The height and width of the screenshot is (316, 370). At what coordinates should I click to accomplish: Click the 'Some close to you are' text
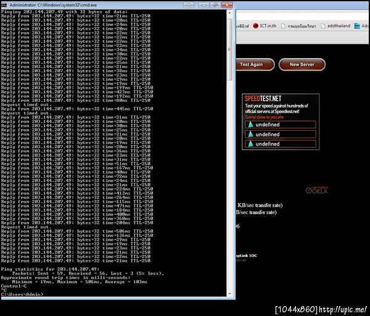[265, 117]
